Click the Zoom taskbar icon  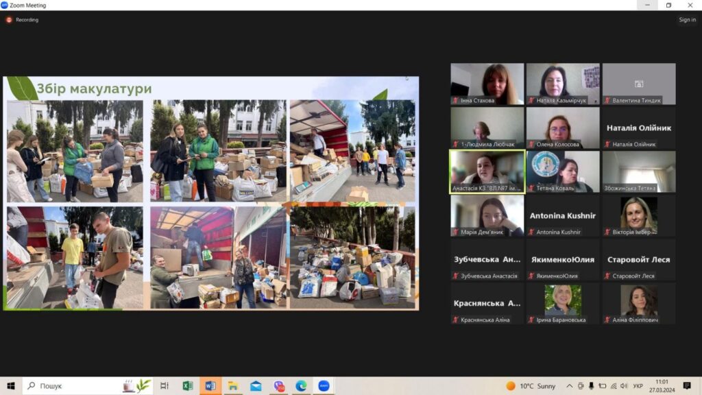click(324, 386)
